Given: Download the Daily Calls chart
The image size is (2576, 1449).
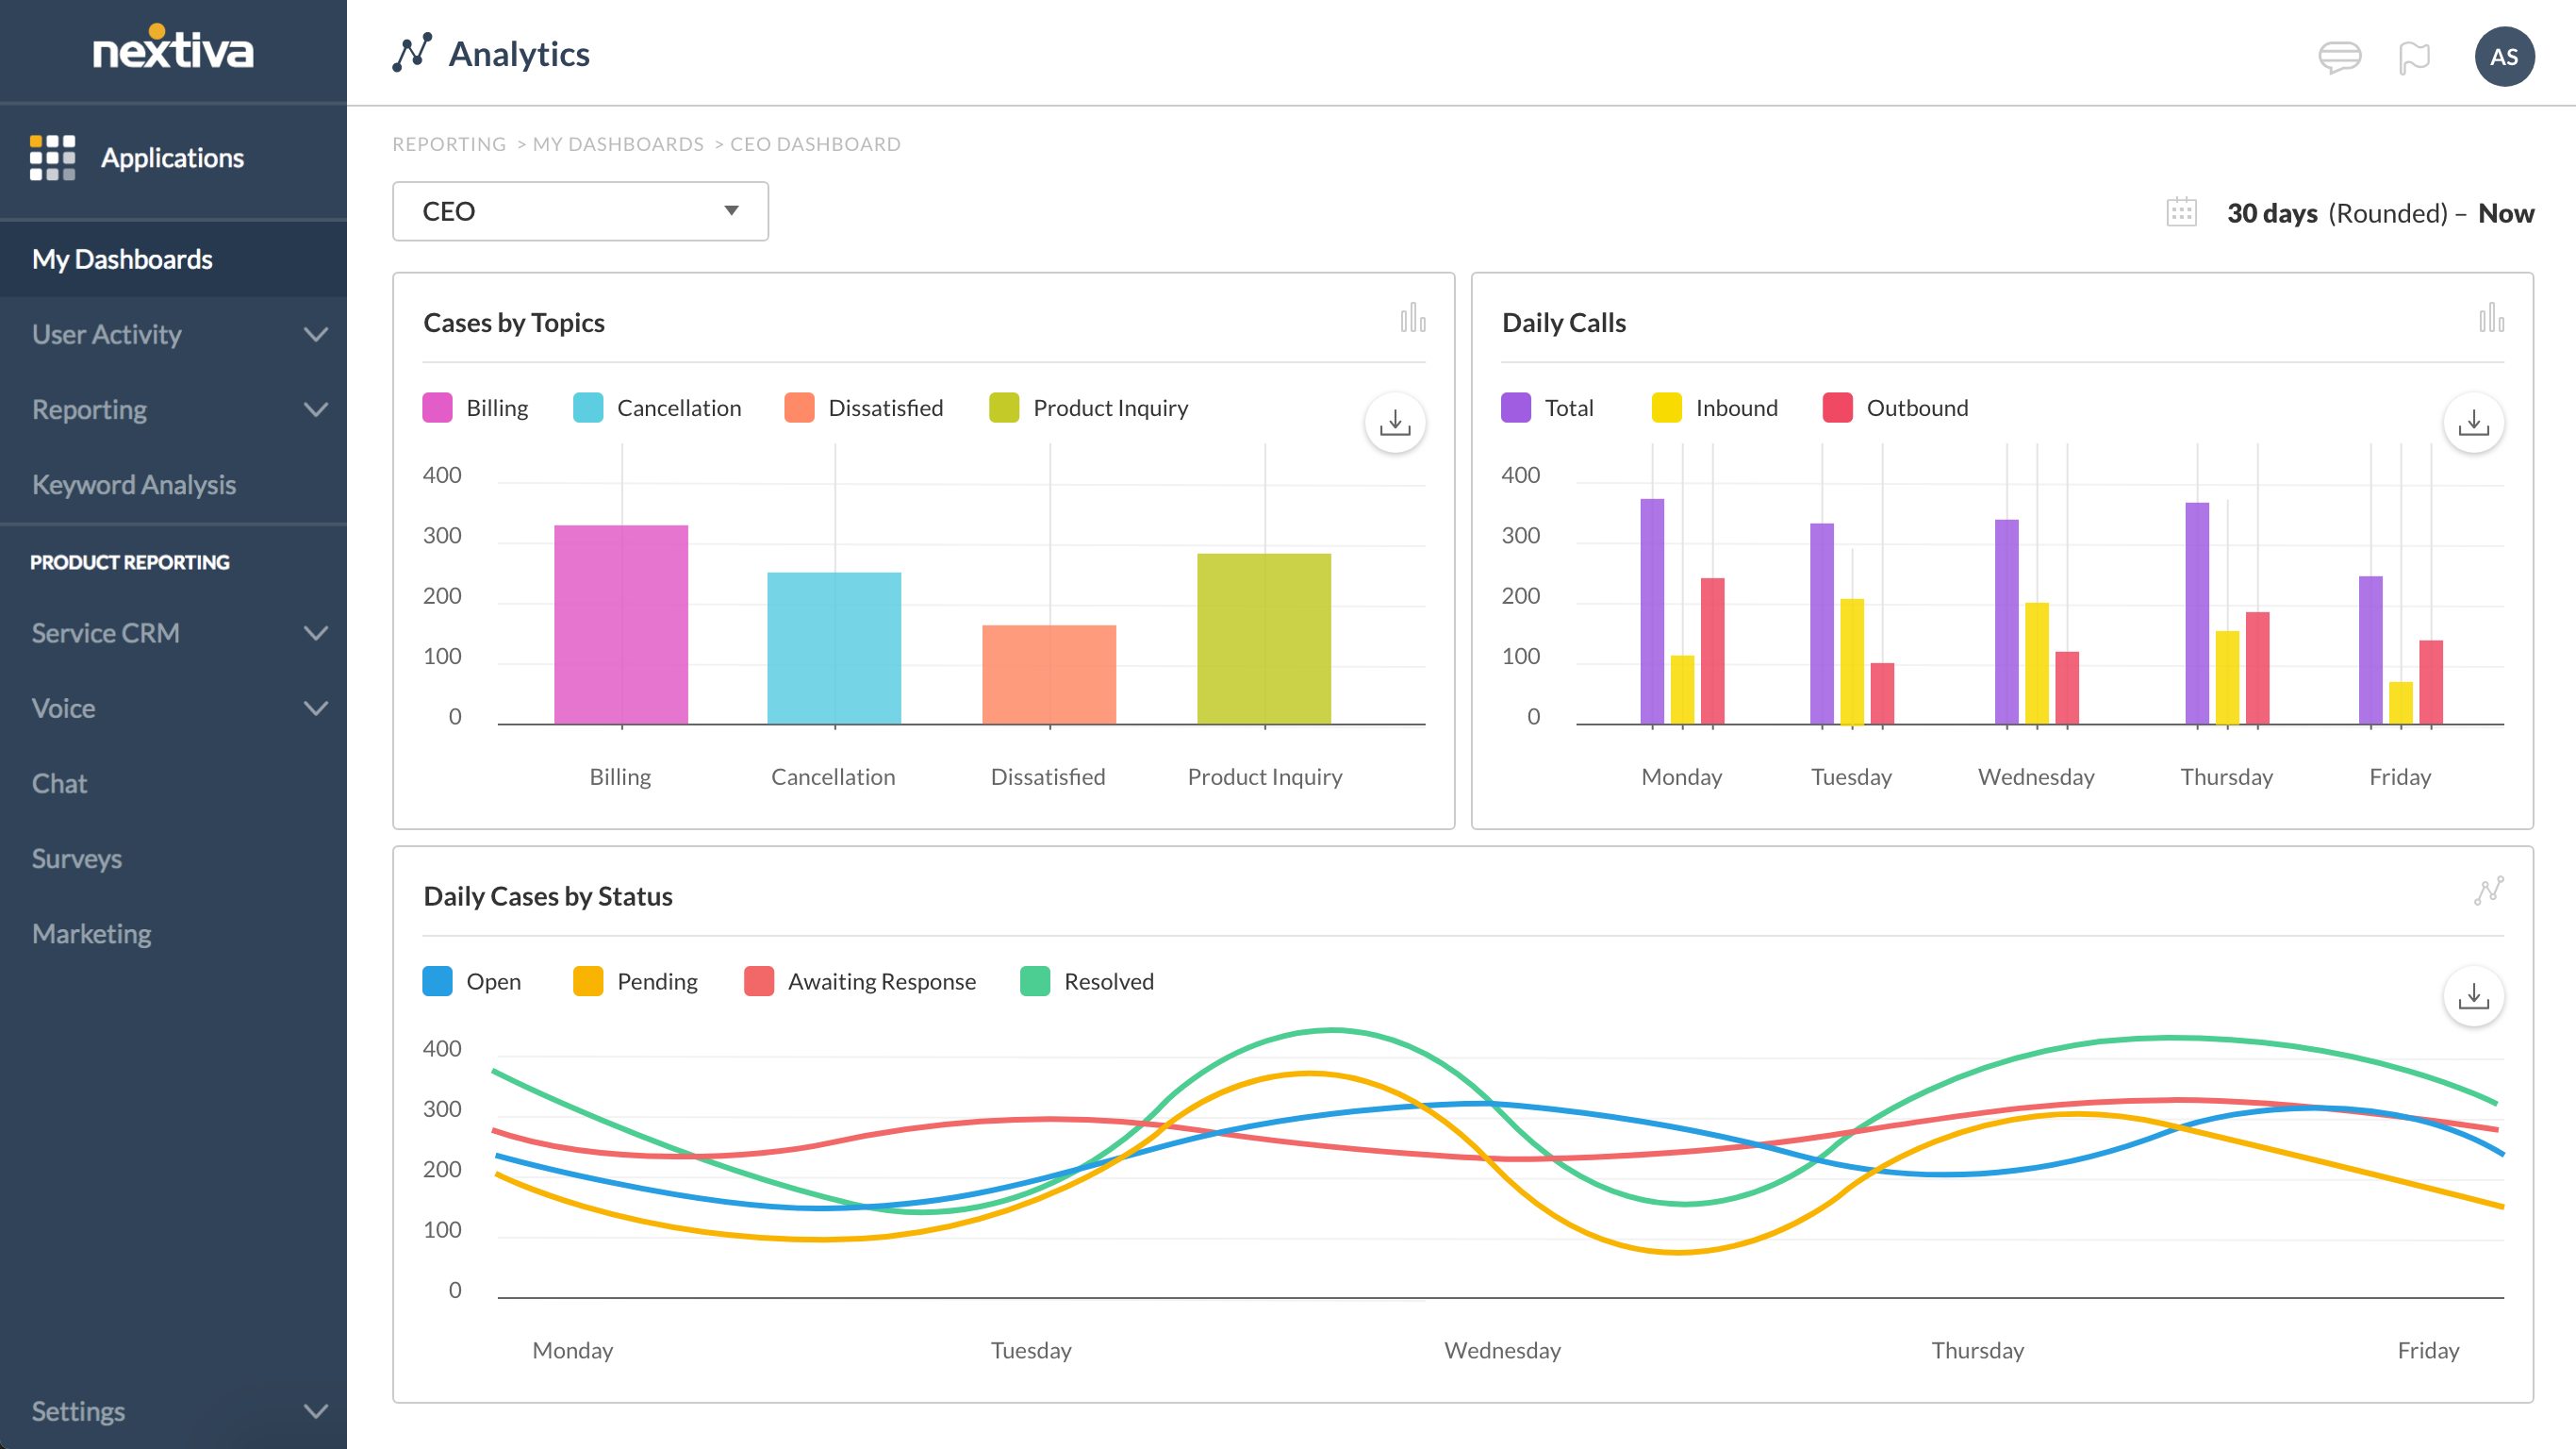Looking at the screenshot, I should 2475,423.
